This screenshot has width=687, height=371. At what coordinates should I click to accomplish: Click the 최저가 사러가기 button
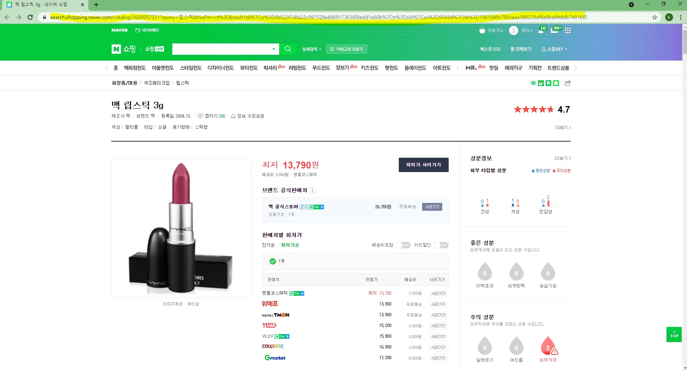click(424, 165)
